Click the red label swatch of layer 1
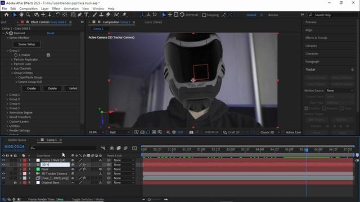This screenshot has height=202, width=360. [x=25, y=160]
